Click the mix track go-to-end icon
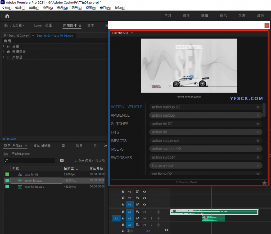This screenshot has height=234, width=271. [166, 230]
